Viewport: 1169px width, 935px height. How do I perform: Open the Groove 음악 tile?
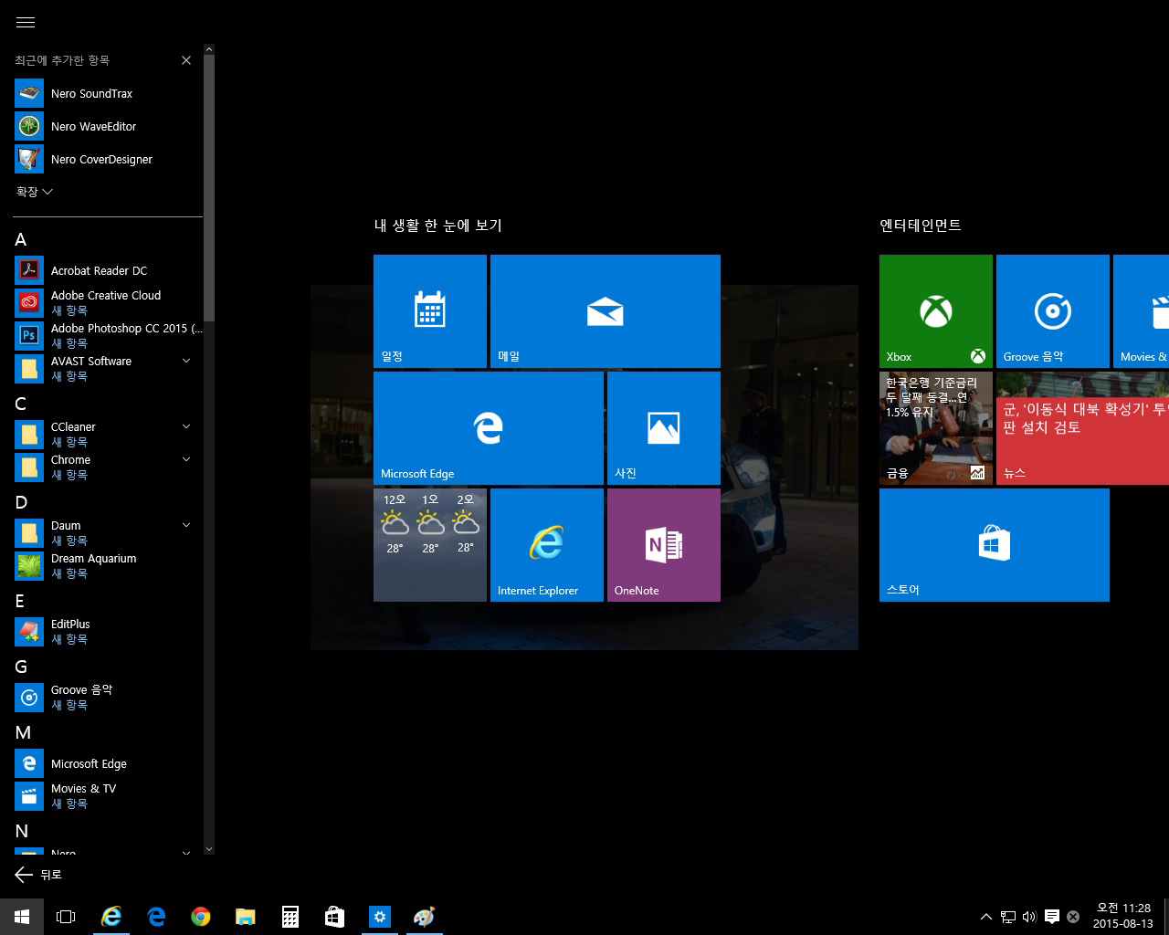pos(1053,311)
